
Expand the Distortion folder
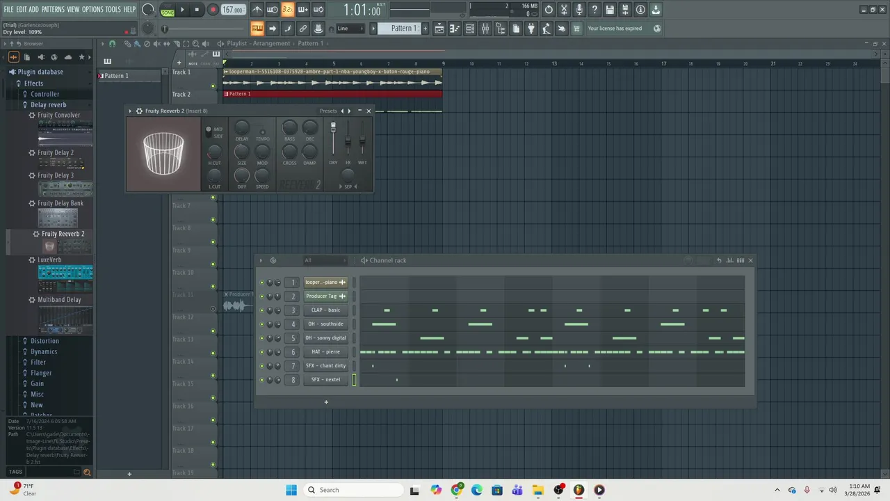[x=44, y=341]
